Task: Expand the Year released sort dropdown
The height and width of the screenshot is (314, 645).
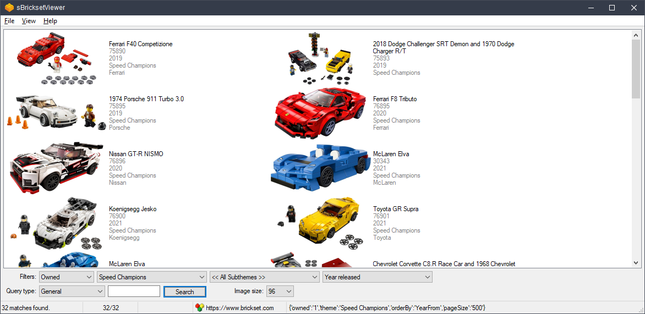Action: 378,277
